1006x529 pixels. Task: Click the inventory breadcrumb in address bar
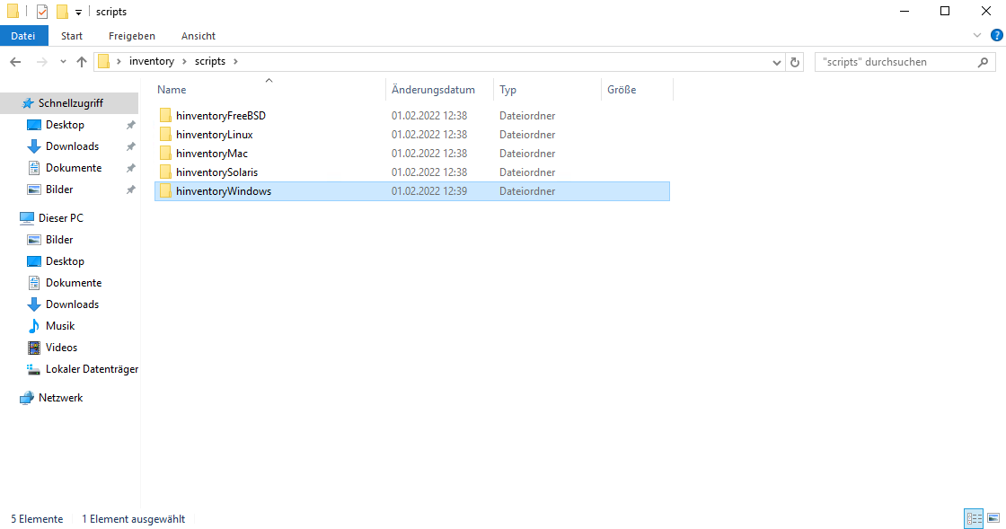[x=152, y=62]
